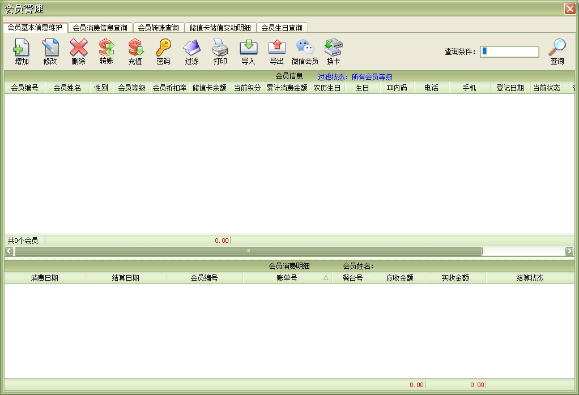
Task: Click the horizontal scrollbar right arrow
Action: 569,251
